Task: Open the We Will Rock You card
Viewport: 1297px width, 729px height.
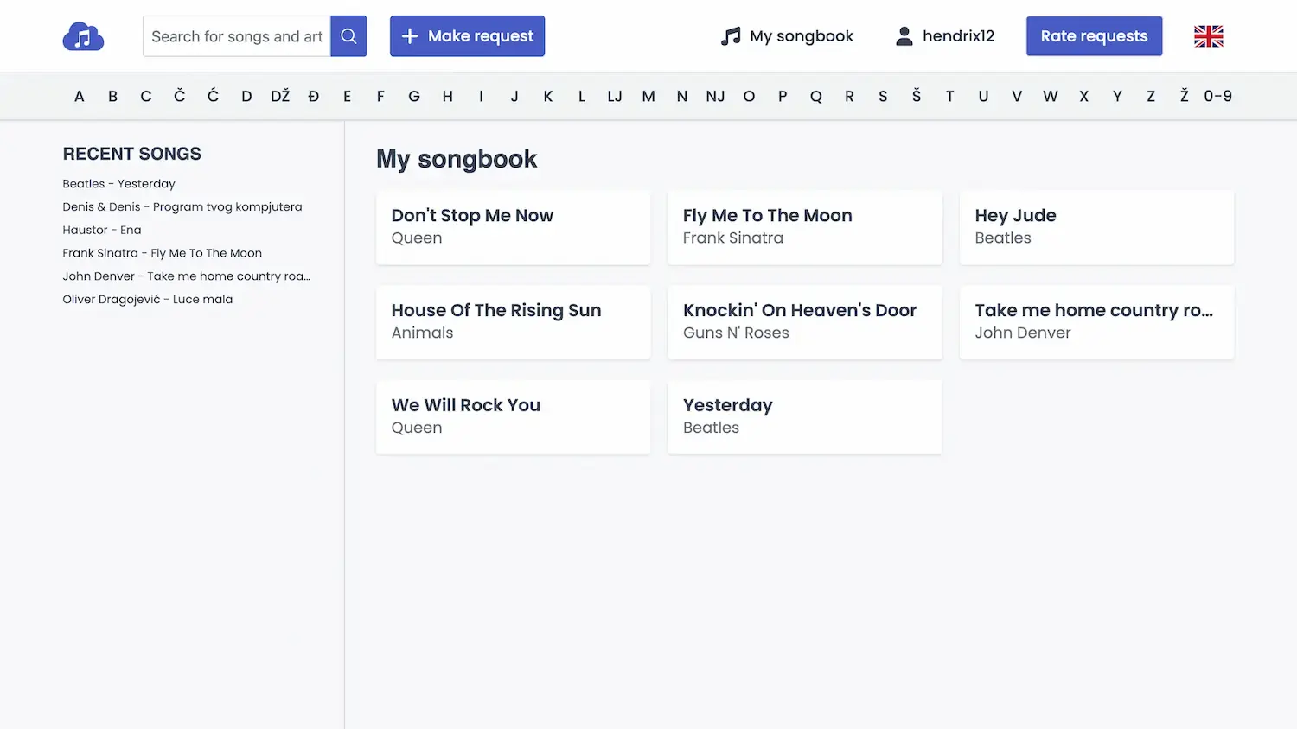Action: (x=513, y=417)
